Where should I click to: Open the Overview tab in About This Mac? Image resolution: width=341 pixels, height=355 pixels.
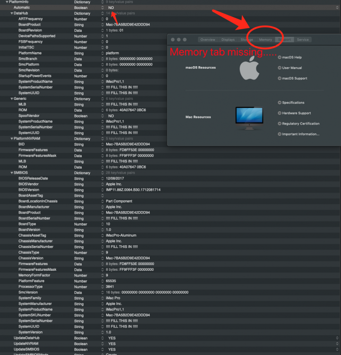[208, 40]
